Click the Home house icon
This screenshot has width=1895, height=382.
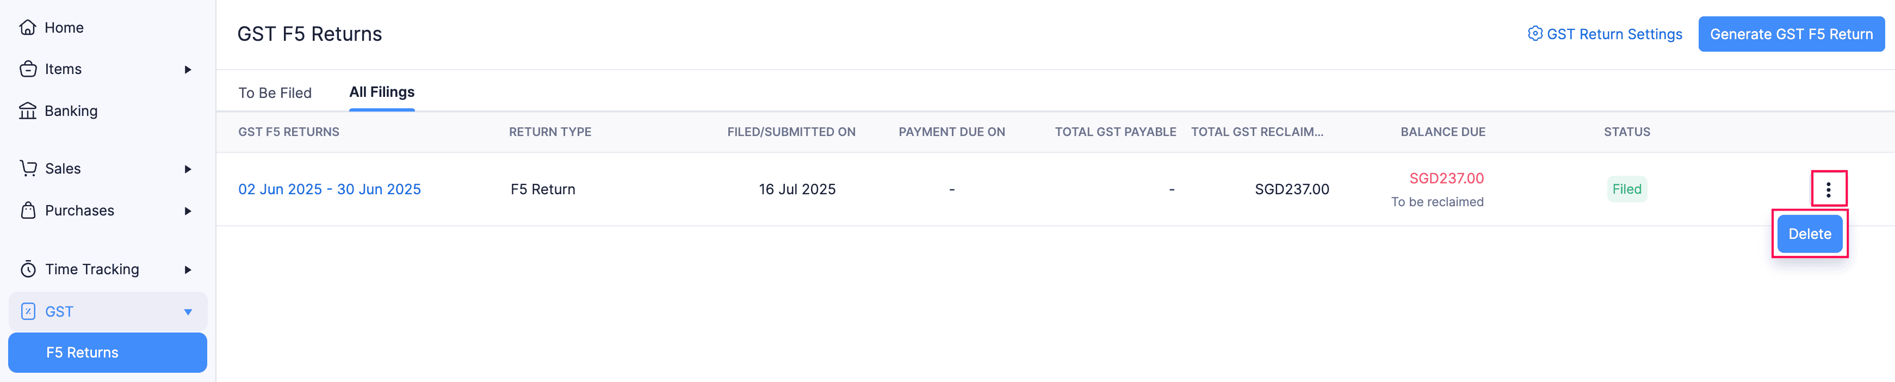click(28, 28)
